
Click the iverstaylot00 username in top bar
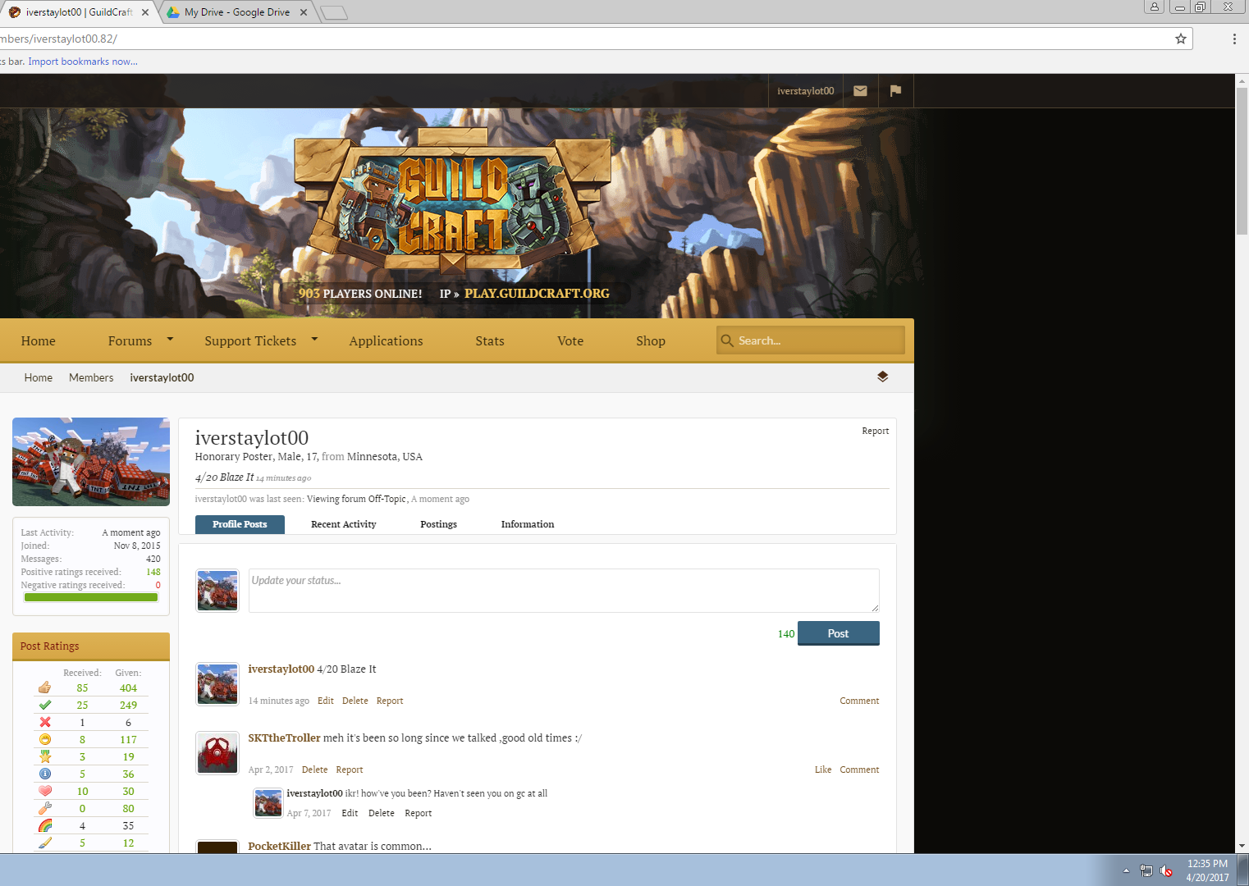(805, 91)
